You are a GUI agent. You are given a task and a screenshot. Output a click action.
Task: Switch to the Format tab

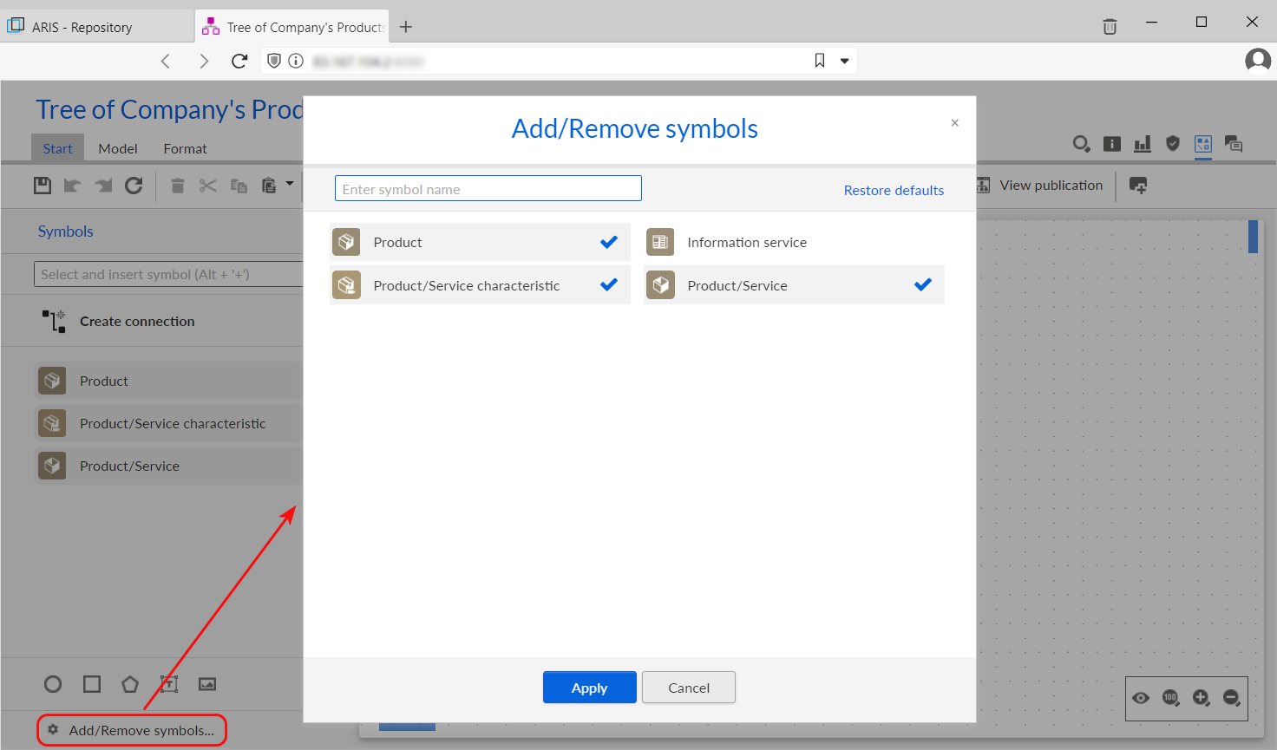pyautogui.click(x=185, y=148)
